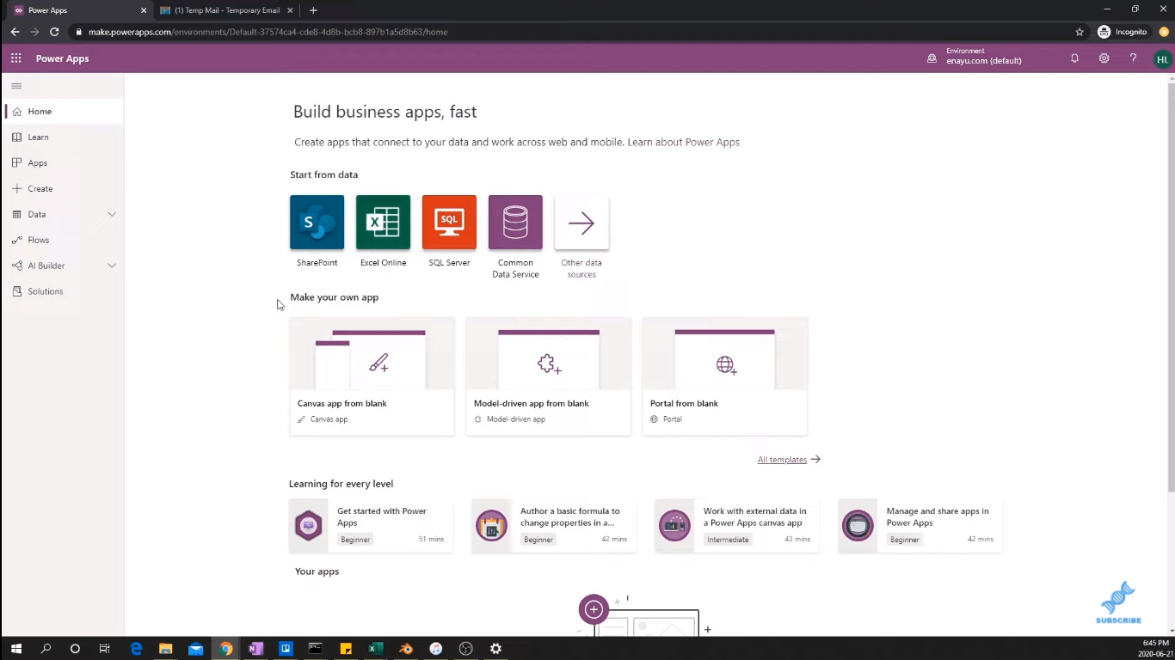Open Author a basic formula course
Image resolution: width=1175 pixels, height=660 pixels.
point(554,525)
